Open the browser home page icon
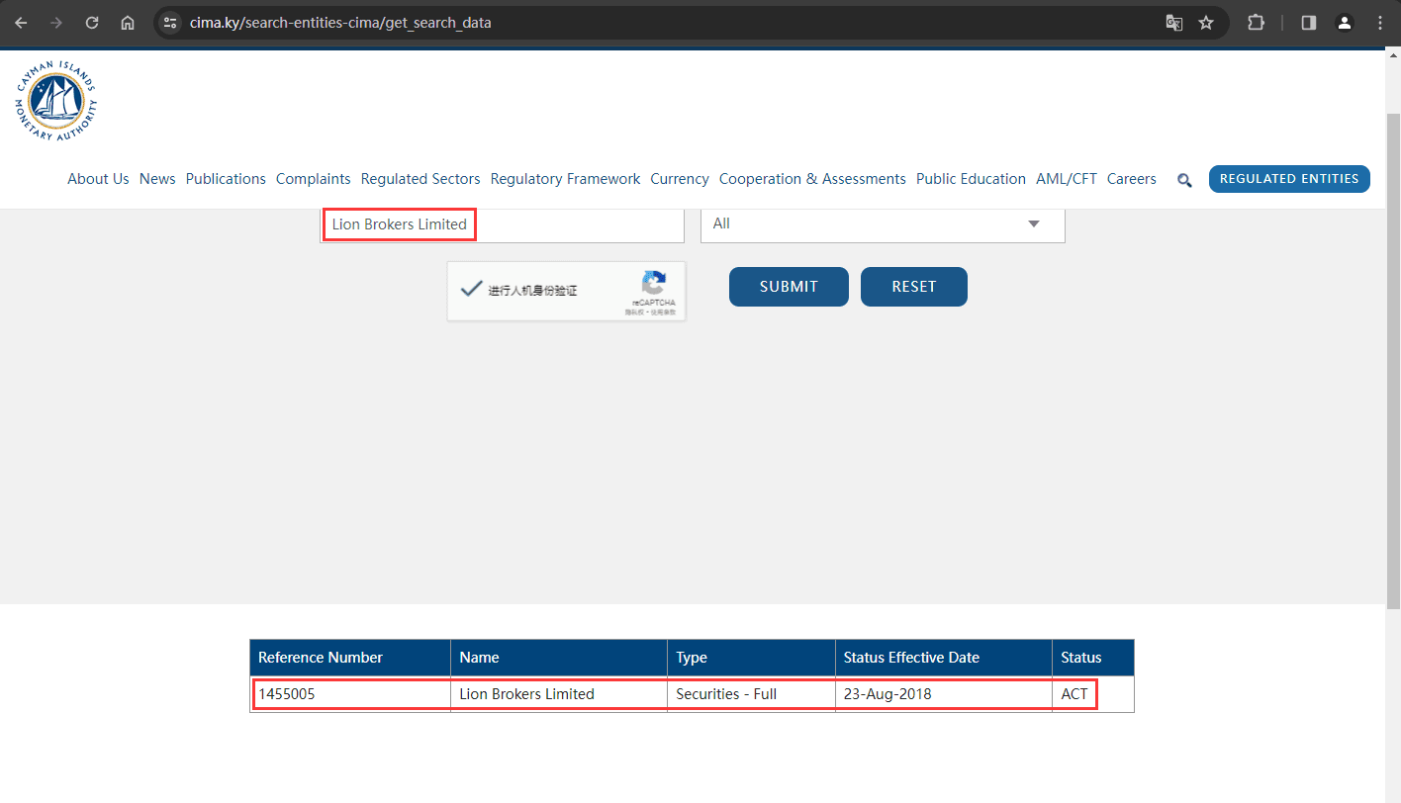This screenshot has width=1401, height=803. pos(128,23)
